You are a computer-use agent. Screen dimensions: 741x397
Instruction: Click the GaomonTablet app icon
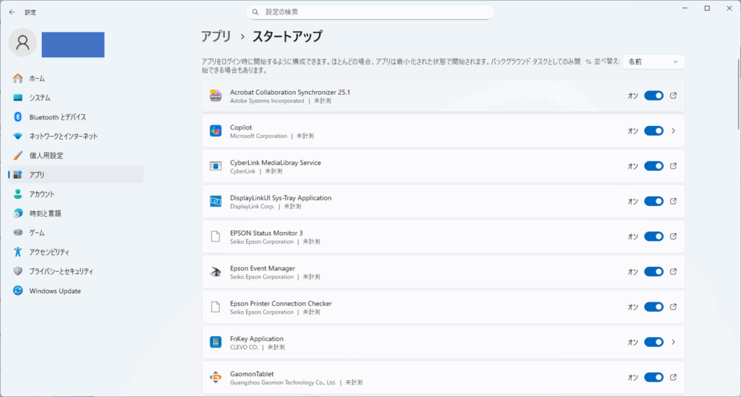[x=215, y=377]
